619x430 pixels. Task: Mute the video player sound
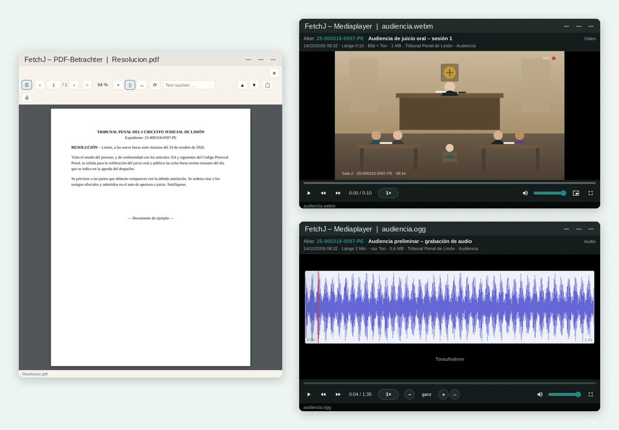coord(525,193)
